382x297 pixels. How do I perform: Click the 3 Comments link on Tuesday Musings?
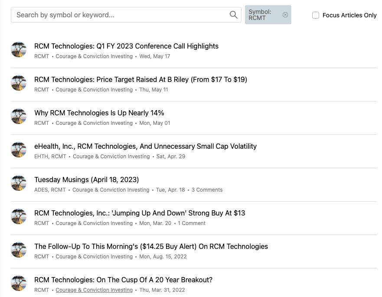pyautogui.click(x=207, y=190)
